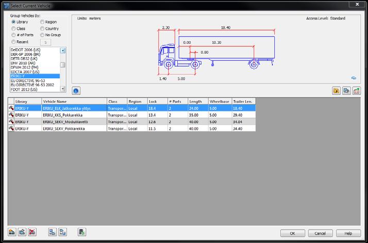
Task: Click the app icon in the title bar
Action: tap(7, 5)
